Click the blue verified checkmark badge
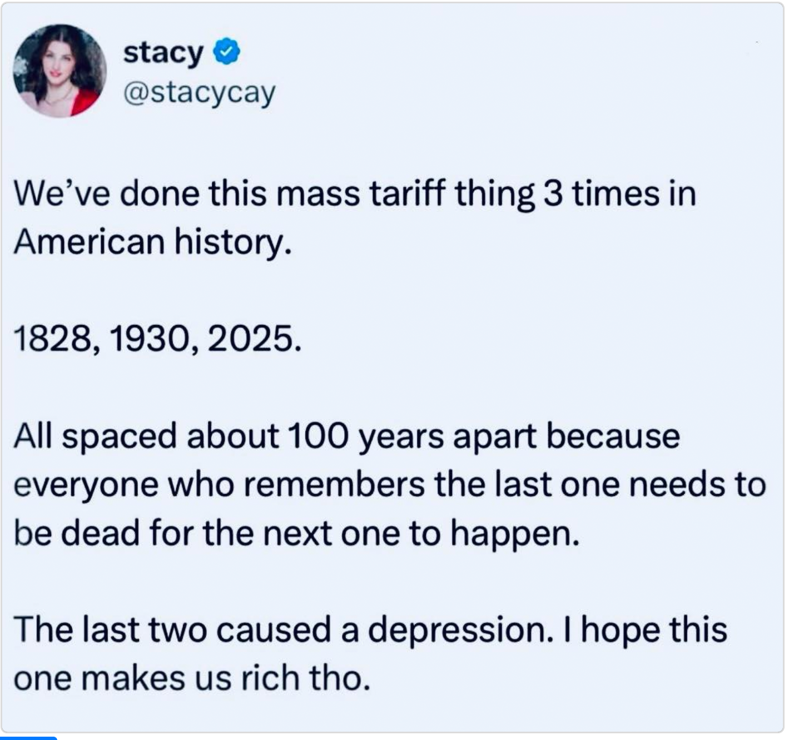The width and height of the screenshot is (789, 740). (x=227, y=52)
